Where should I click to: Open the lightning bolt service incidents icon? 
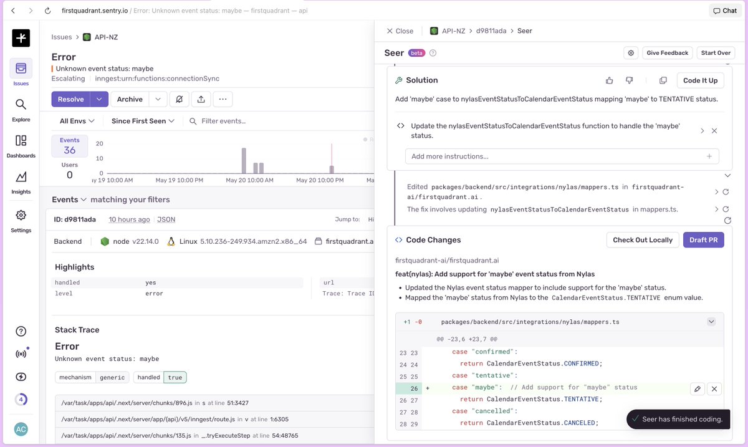pos(21,377)
